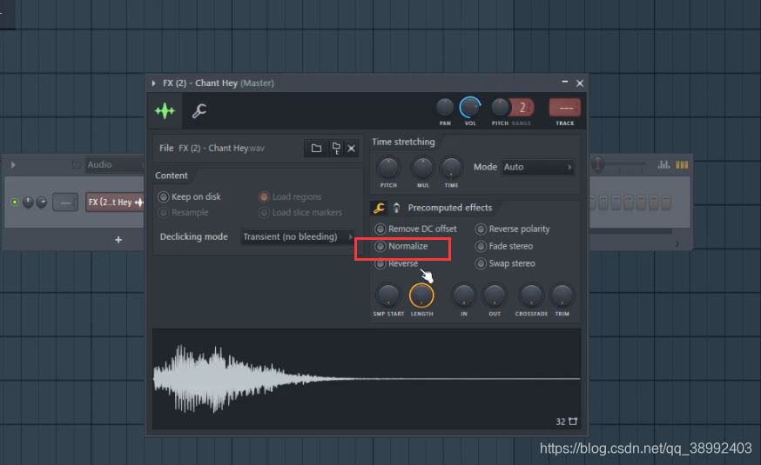Click the time stretching TIME knob
The width and height of the screenshot is (761, 465).
coord(451,168)
